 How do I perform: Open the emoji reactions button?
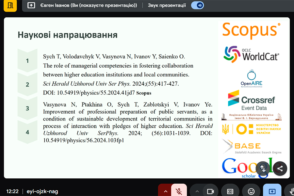251,191
